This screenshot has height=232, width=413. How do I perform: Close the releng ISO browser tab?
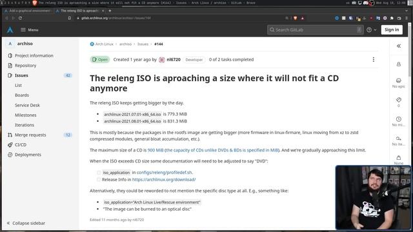point(103,11)
